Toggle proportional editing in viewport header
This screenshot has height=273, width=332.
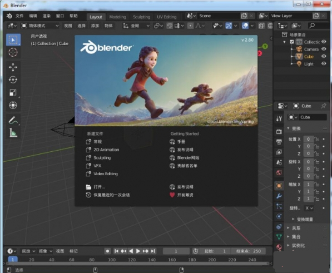click(x=190, y=26)
